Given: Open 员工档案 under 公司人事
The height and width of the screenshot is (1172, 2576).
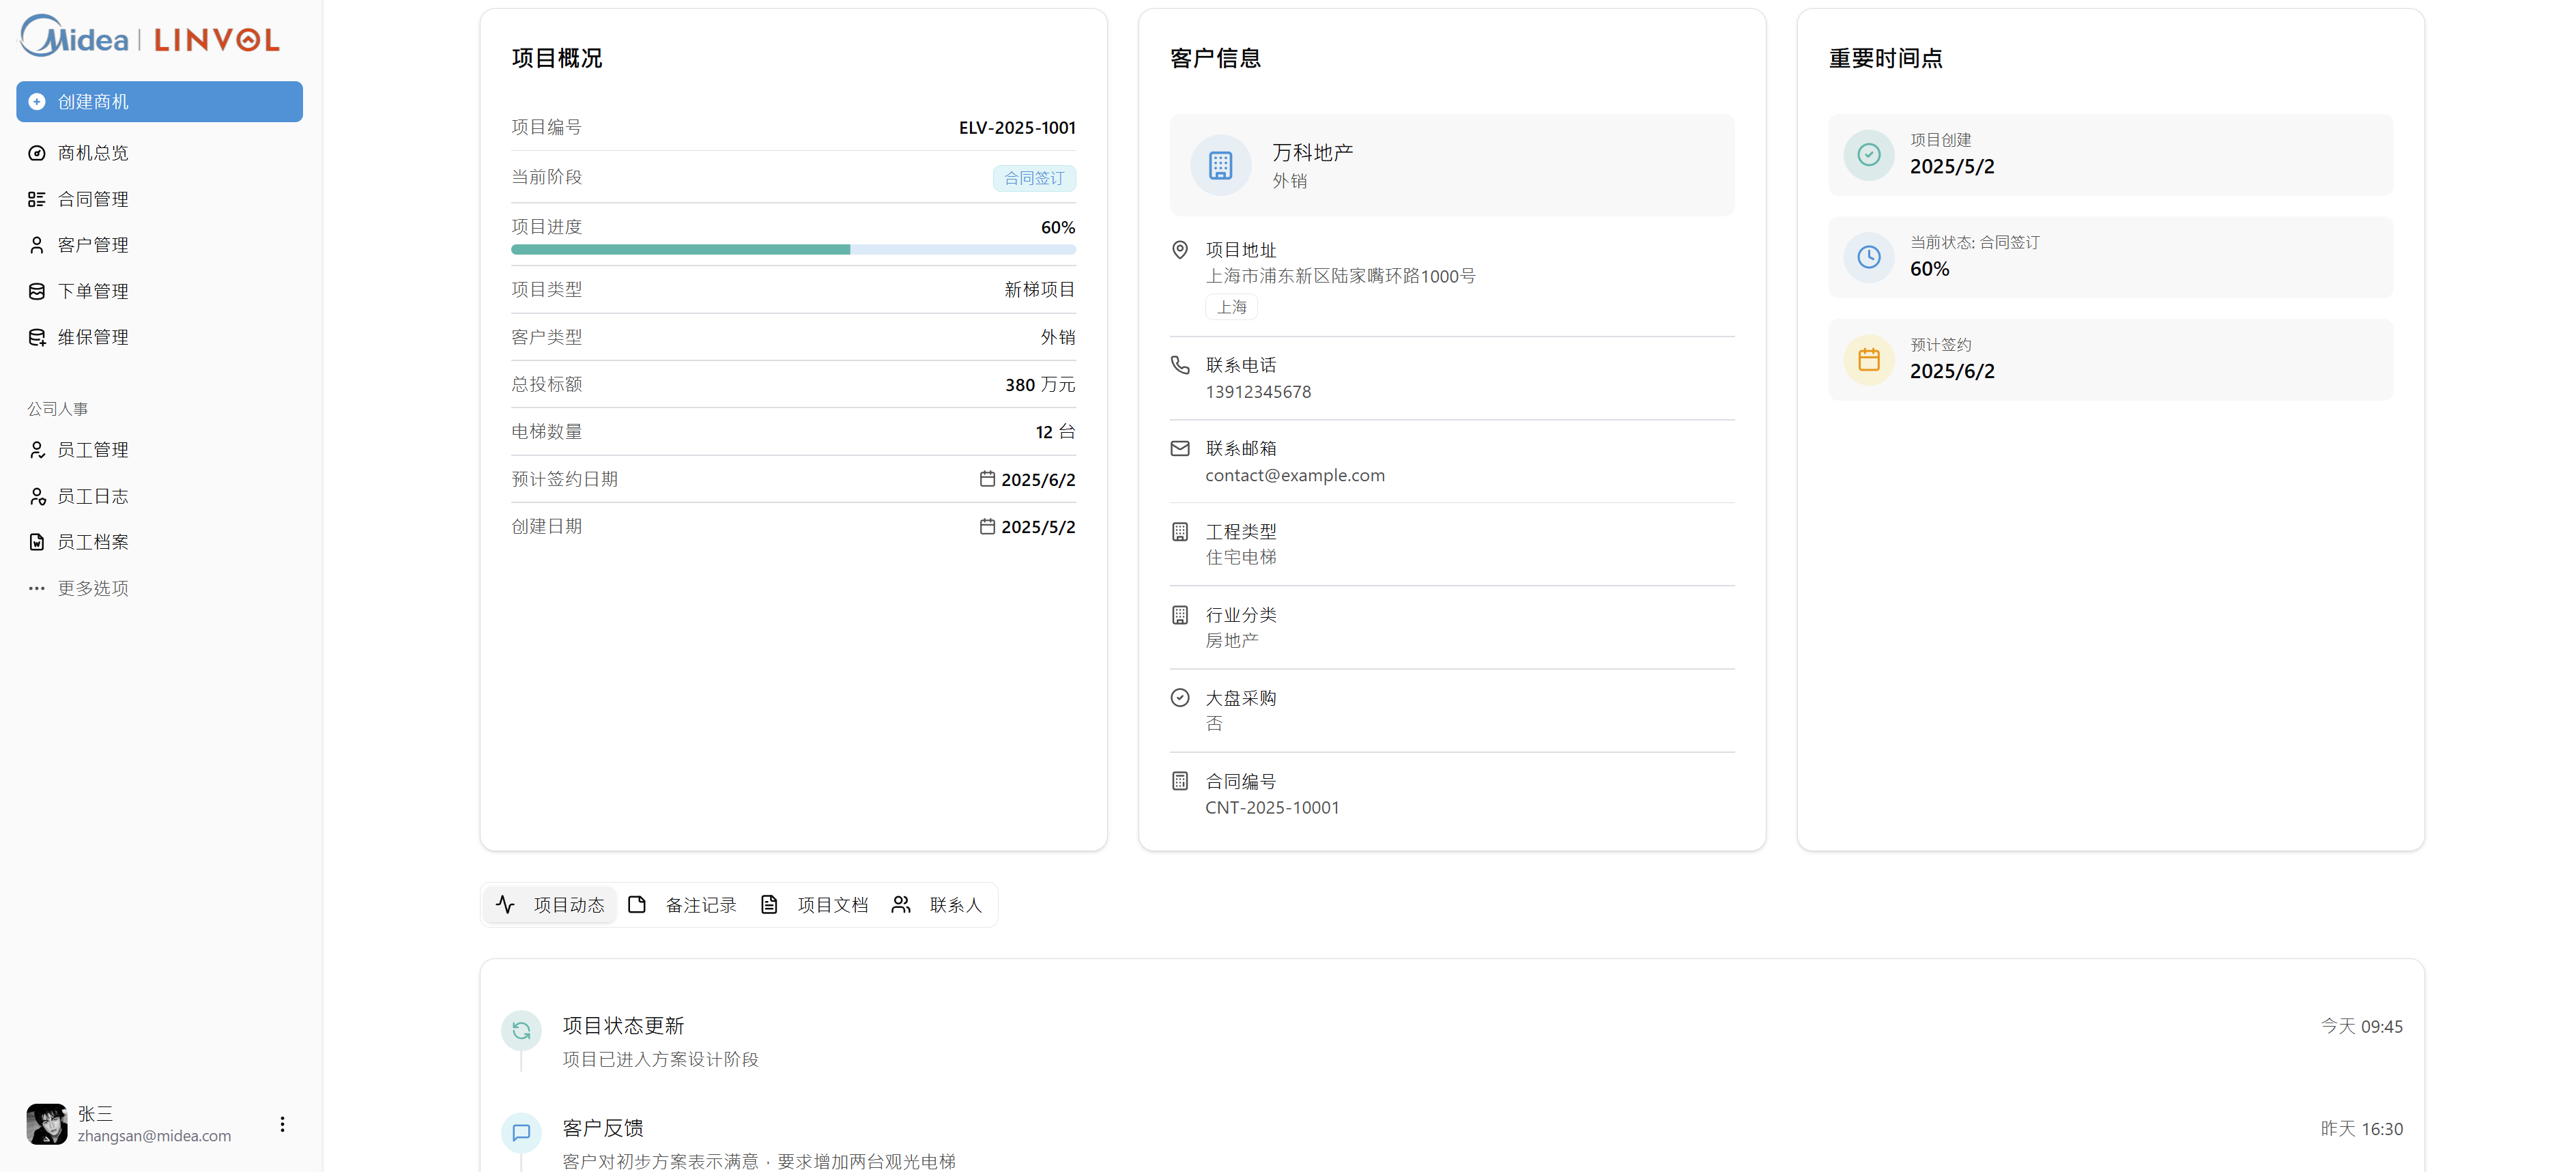Looking at the screenshot, I should click(x=94, y=541).
